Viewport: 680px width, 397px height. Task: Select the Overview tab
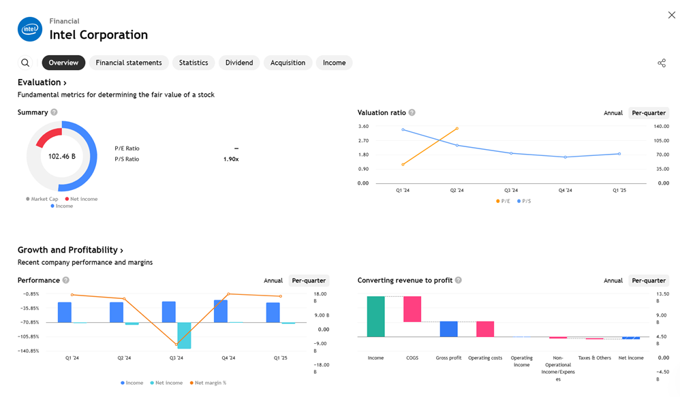coord(63,63)
